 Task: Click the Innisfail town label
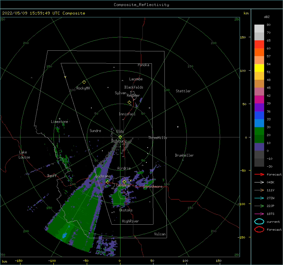tap(127, 114)
